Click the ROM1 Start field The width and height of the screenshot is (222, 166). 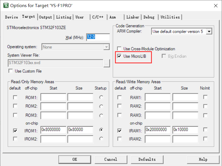pyautogui.click(x=53, y=97)
